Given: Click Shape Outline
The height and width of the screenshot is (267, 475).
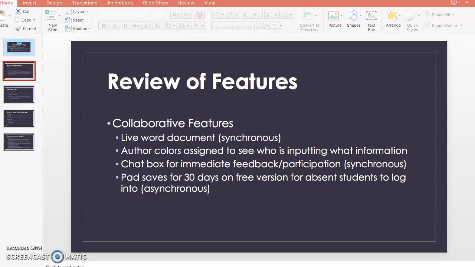Looking at the screenshot, I should [444, 26].
